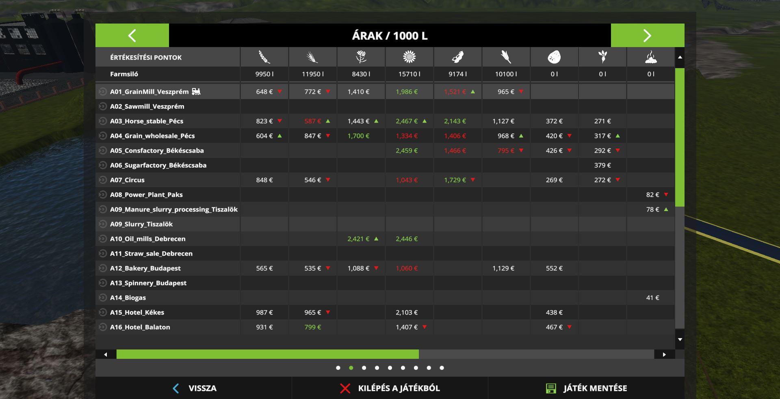
Task: Select the last page indicator dot
Action: coord(442,368)
